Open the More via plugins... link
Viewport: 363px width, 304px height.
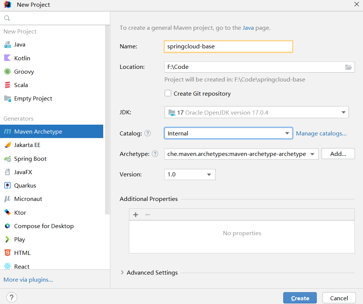(x=28, y=280)
